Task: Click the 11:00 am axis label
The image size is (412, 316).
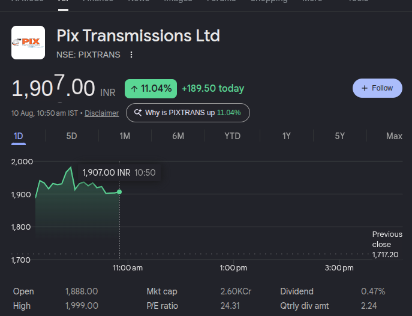Action: (x=128, y=268)
